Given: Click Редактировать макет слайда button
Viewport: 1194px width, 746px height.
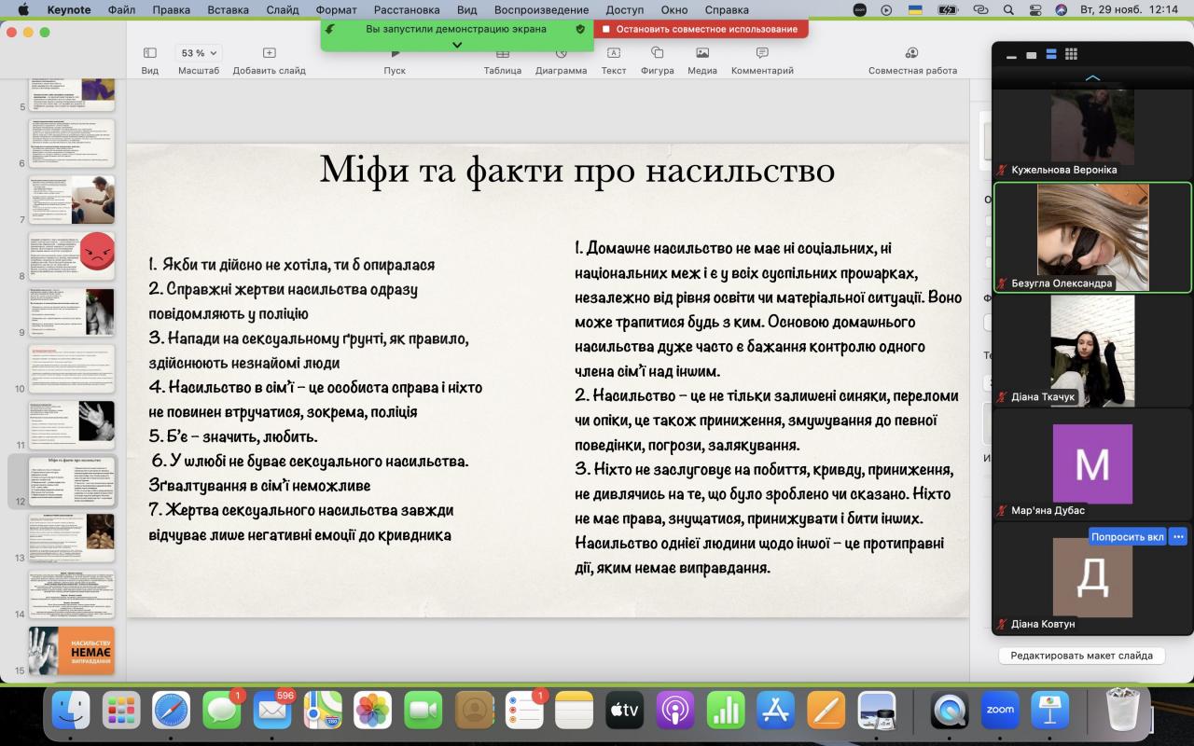Looking at the screenshot, I should (x=1081, y=656).
